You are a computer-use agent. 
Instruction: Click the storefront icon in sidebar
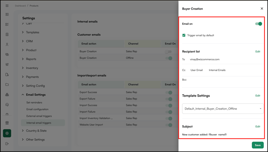[7, 123]
